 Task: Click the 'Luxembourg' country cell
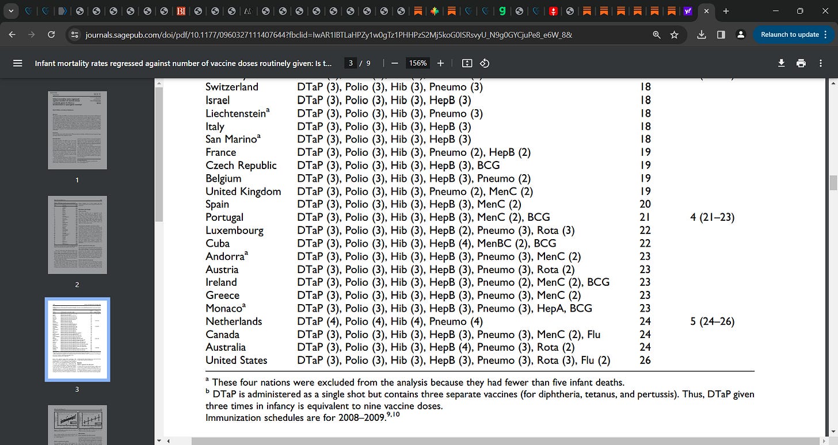[x=234, y=231]
